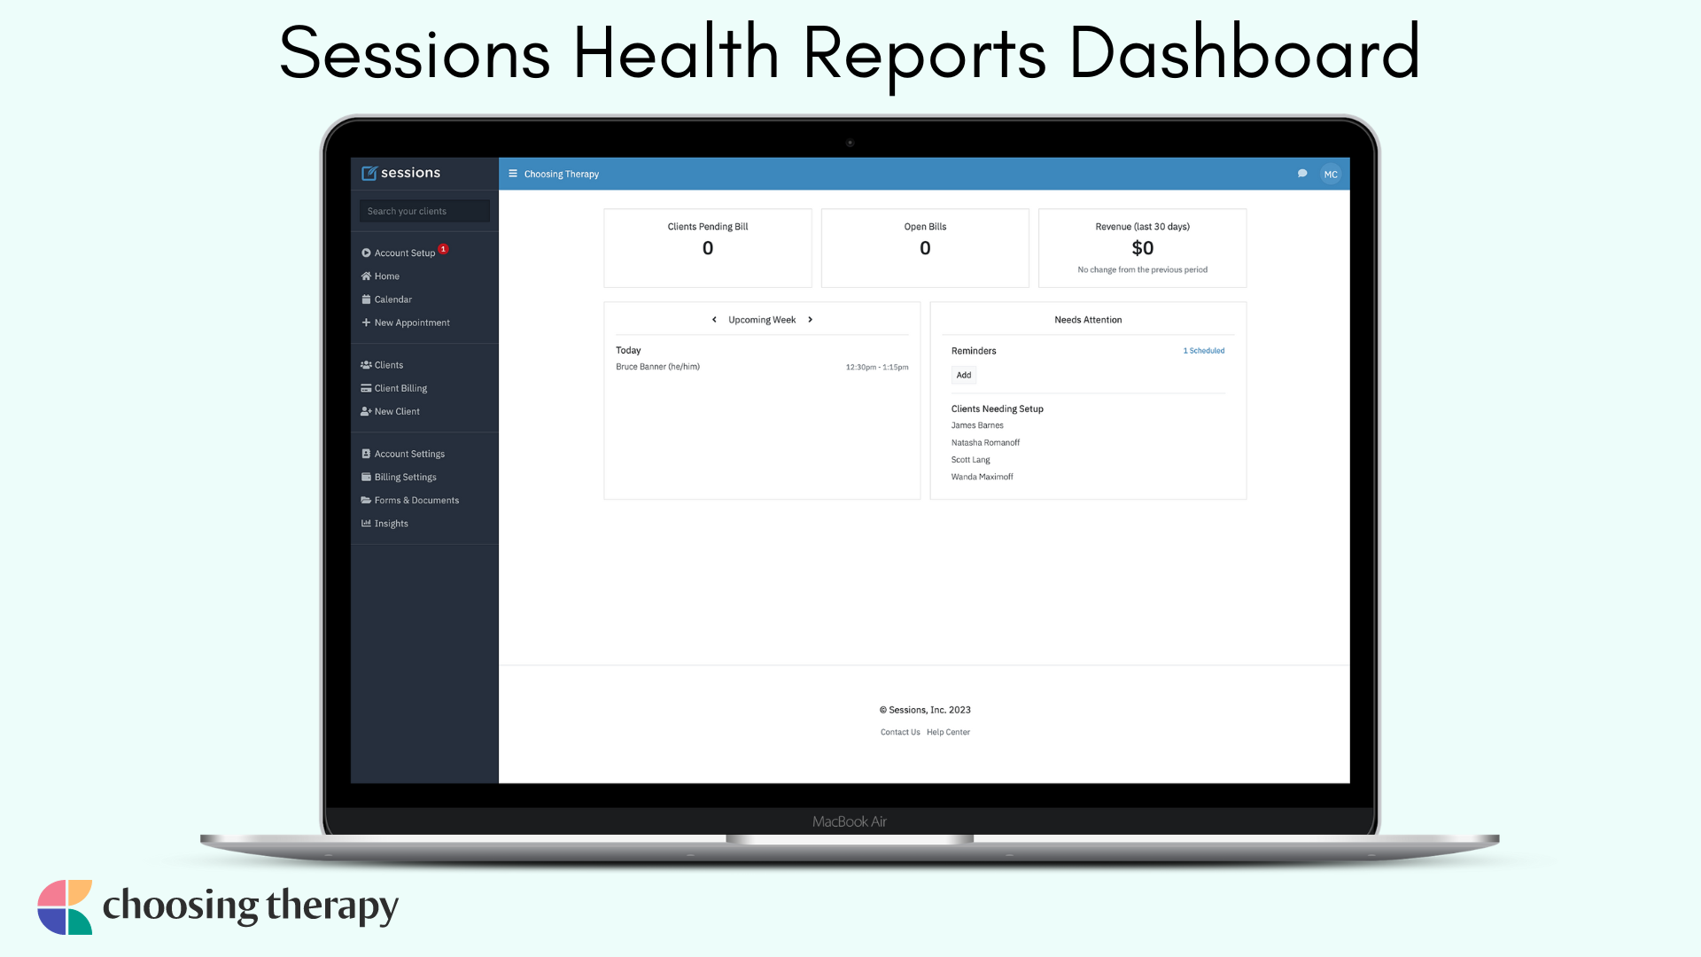The height and width of the screenshot is (957, 1701).
Task: Click the Search your clients field
Action: coord(424,211)
